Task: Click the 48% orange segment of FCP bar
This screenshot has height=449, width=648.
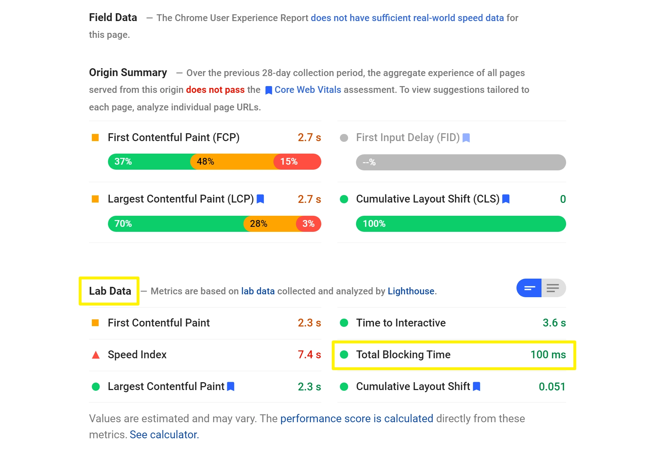Action: coord(232,162)
